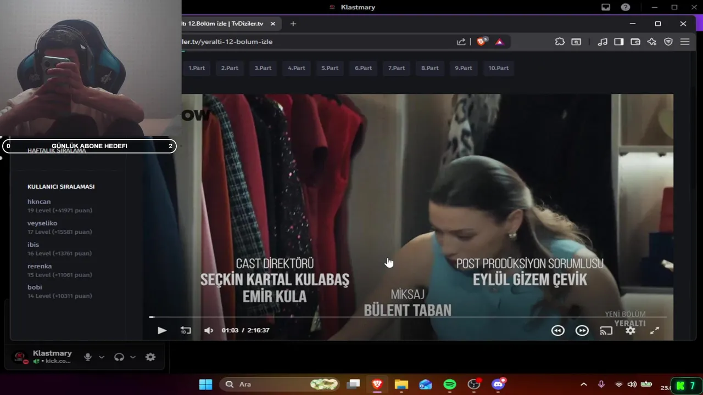Click the browser address bar URL

click(x=227, y=42)
